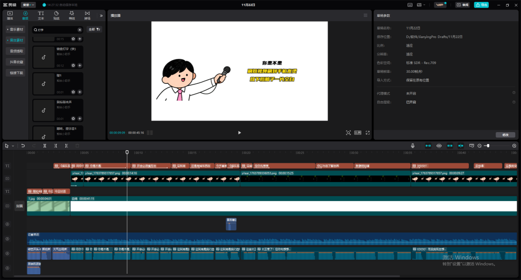Open the 全部 filter dropdown
Image resolution: width=521 pixels, height=280 pixels.
pyautogui.click(x=94, y=29)
